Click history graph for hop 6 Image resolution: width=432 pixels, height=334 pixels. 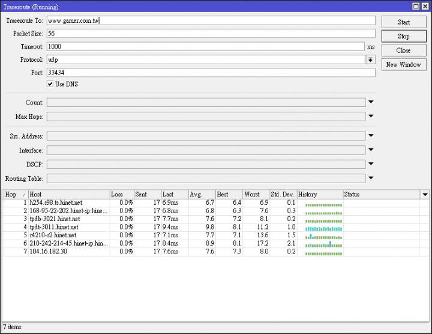coord(324,244)
